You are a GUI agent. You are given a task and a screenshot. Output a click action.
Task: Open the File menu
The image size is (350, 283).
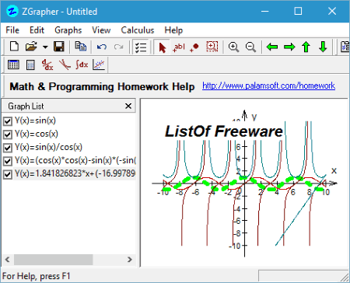click(x=12, y=30)
